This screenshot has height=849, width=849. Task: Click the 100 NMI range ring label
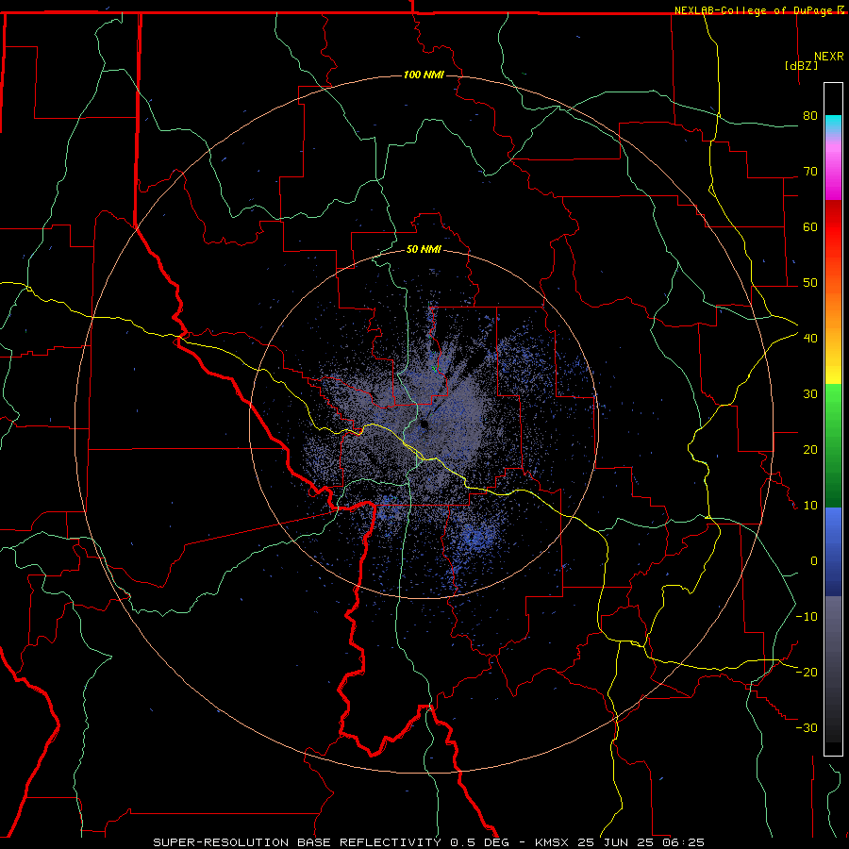(424, 75)
